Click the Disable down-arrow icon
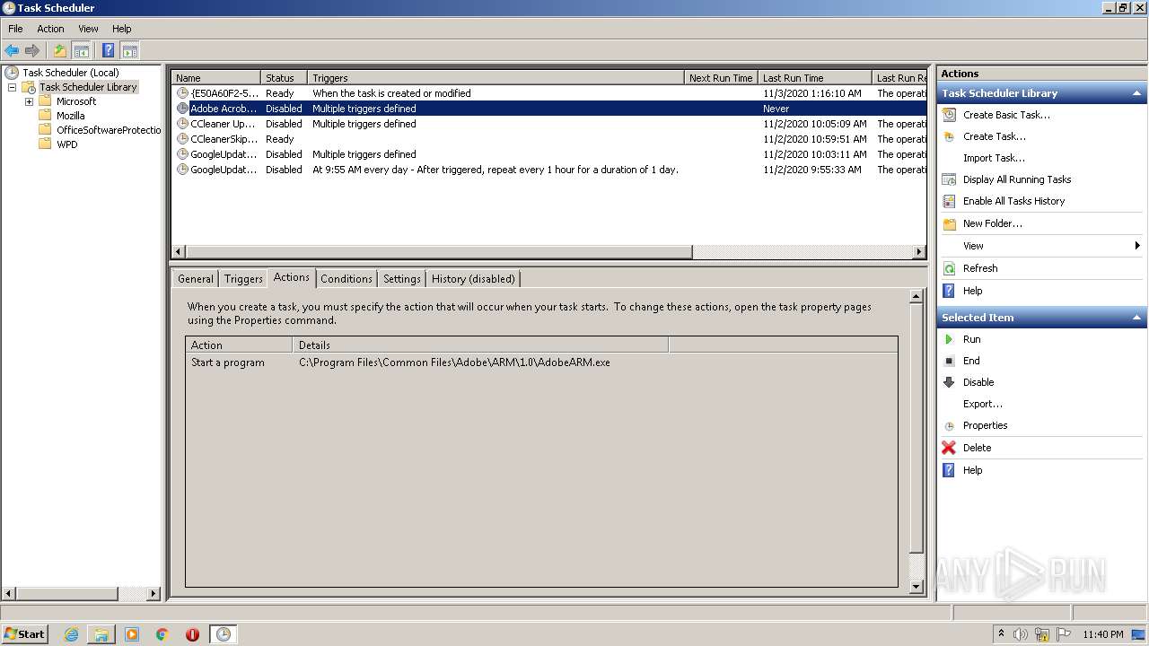 click(949, 382)
